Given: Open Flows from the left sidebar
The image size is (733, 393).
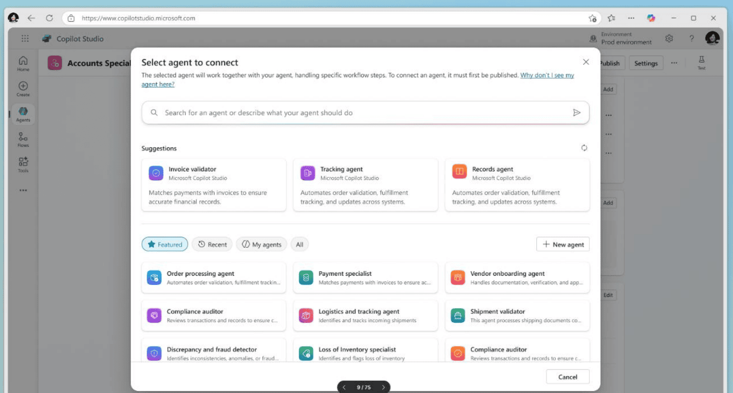Looking at the screenshot, I should tap(23, 140).
